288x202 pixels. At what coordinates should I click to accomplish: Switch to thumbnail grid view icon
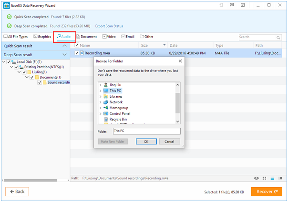pos(264,178)
